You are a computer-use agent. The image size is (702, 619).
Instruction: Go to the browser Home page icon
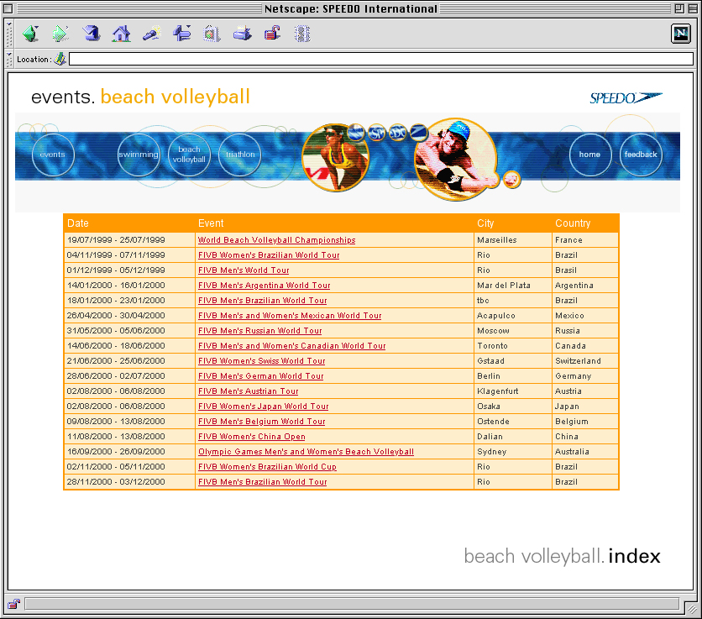(122, 34)
